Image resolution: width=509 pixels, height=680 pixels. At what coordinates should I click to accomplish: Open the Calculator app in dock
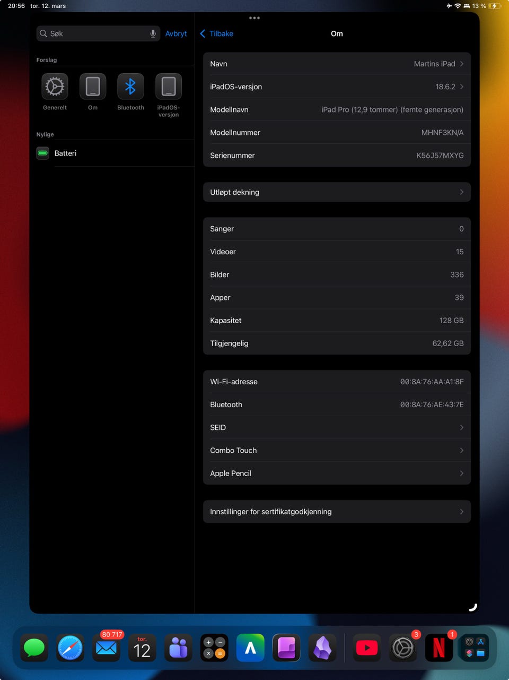point(214,648)
